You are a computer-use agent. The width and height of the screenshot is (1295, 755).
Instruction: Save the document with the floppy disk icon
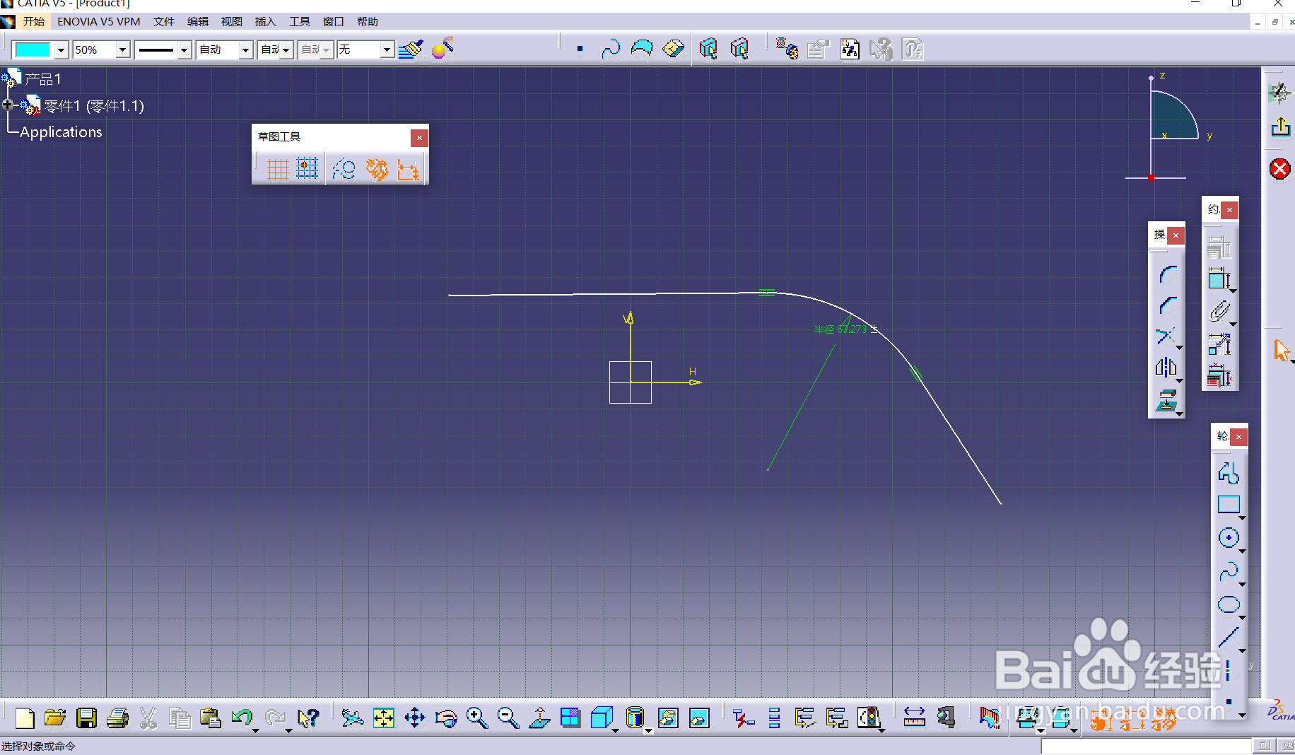pyautogui.click(x=86, y=718)
